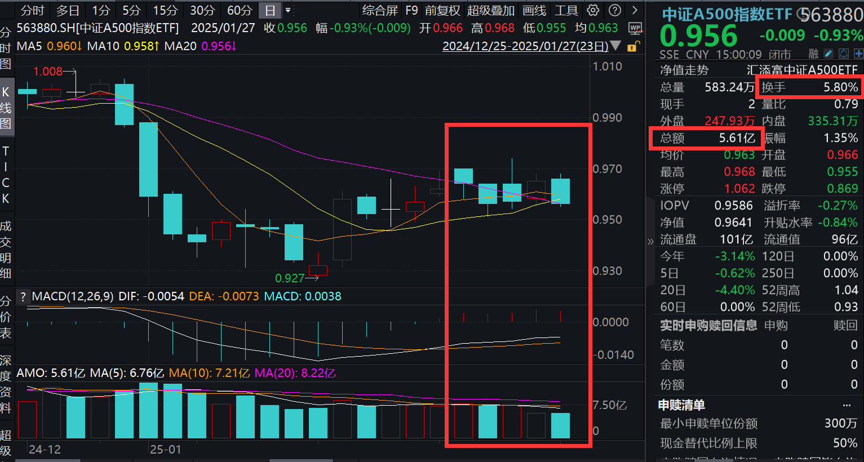Toggle the 超级叠加 overlay option

(490, 10)
